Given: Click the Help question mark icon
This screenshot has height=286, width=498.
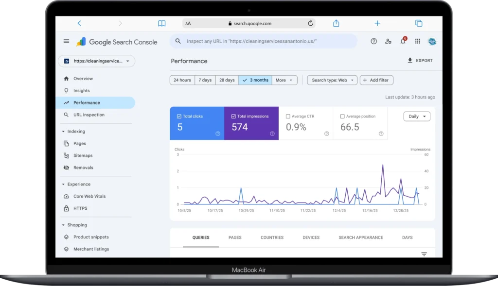Looking at the screenshot, I should [x=373, y=41].
